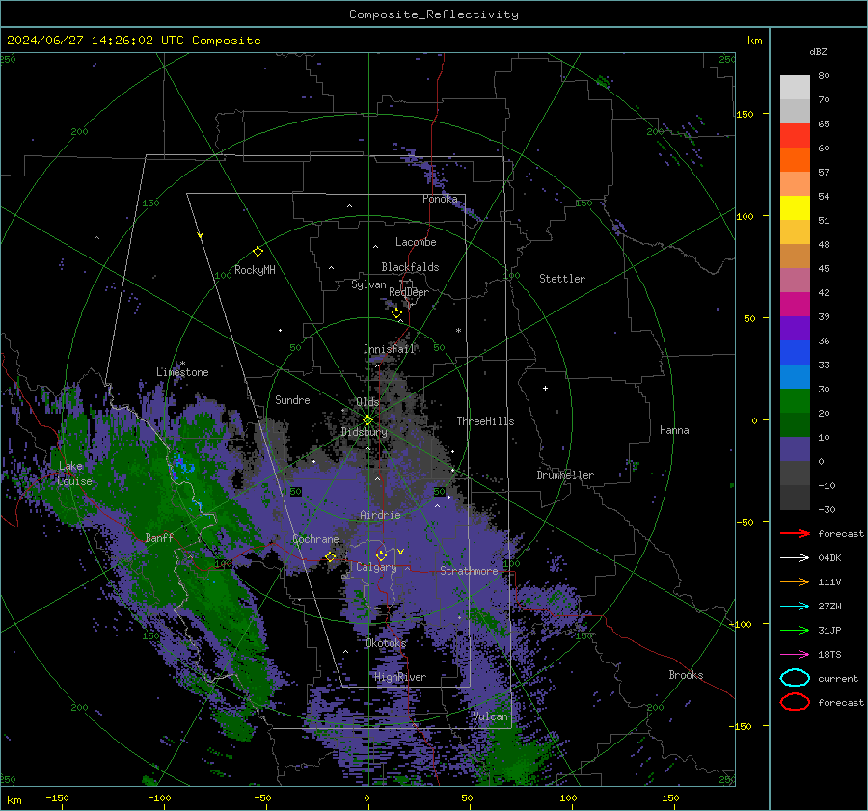This screenshot has width=868, height=811.
Task: Click the magenta 18TS arrow icon
Action: coord(795,654)
